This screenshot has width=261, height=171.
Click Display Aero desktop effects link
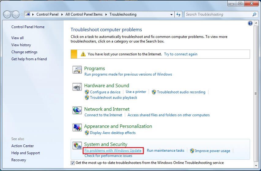[113, 133]
